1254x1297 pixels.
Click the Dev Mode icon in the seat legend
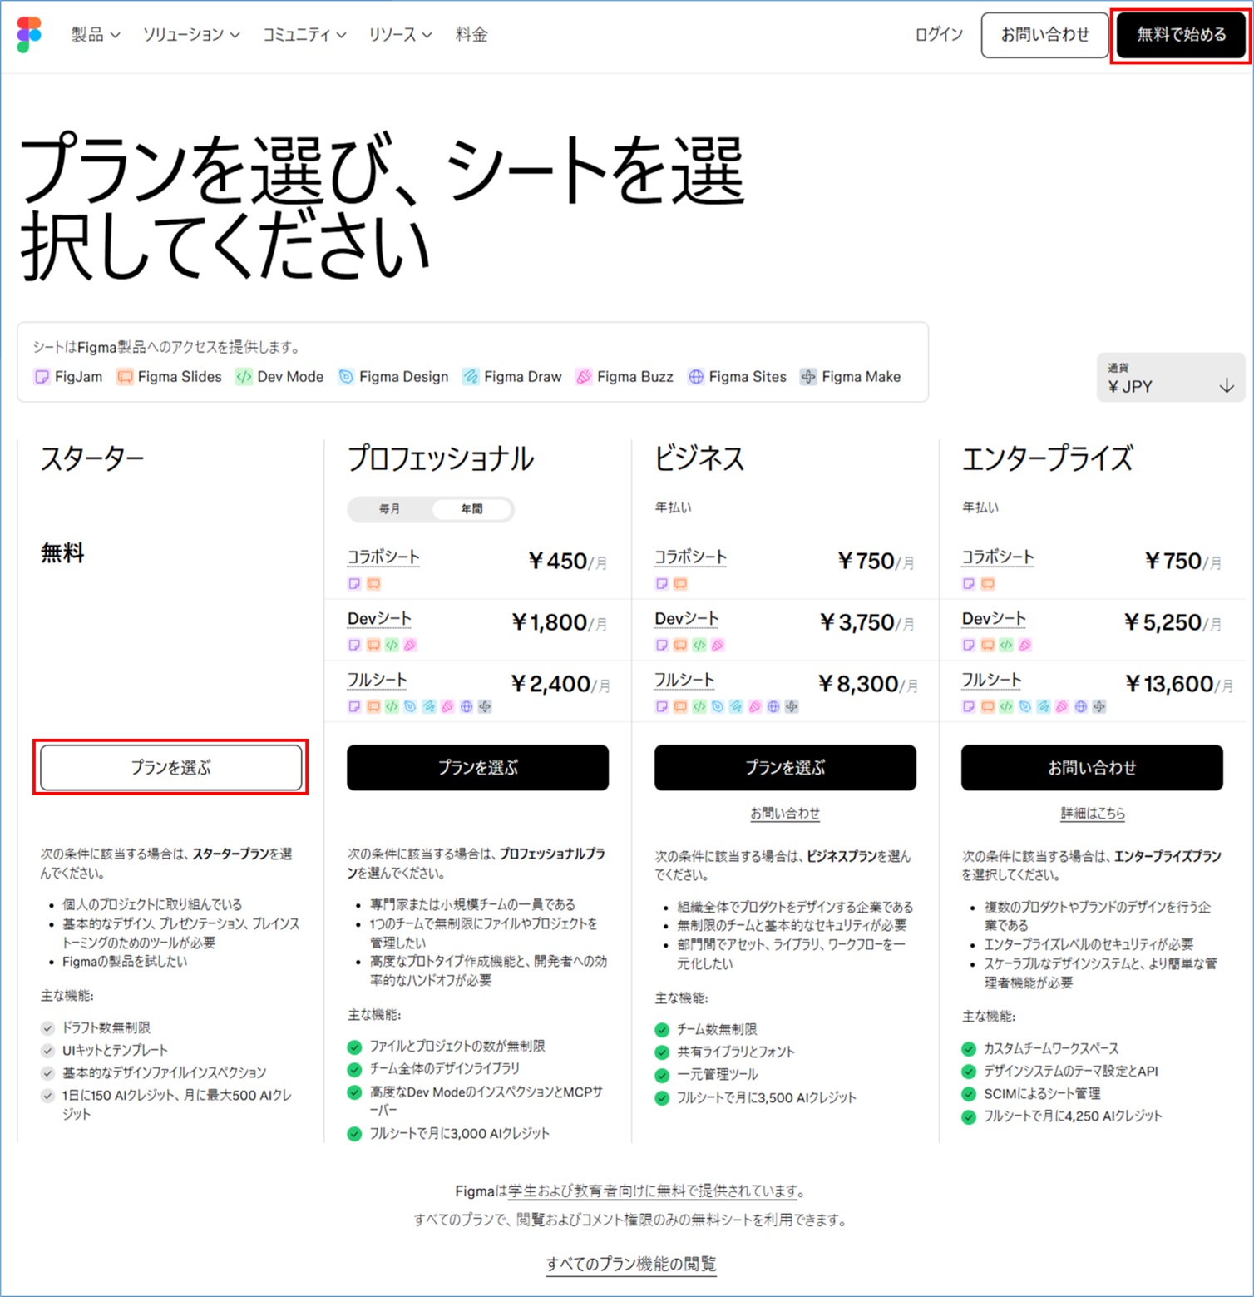244,377
